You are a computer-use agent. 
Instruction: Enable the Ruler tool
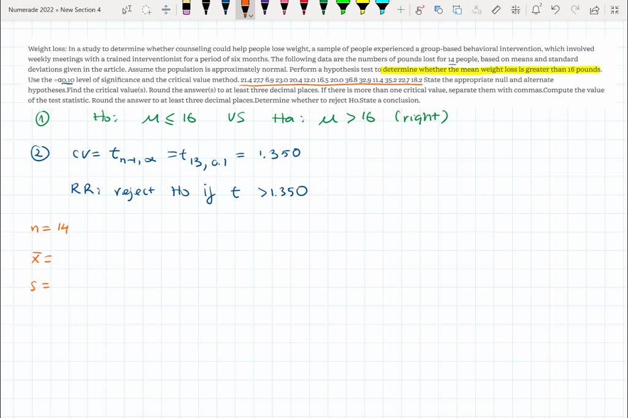[496, 10]
